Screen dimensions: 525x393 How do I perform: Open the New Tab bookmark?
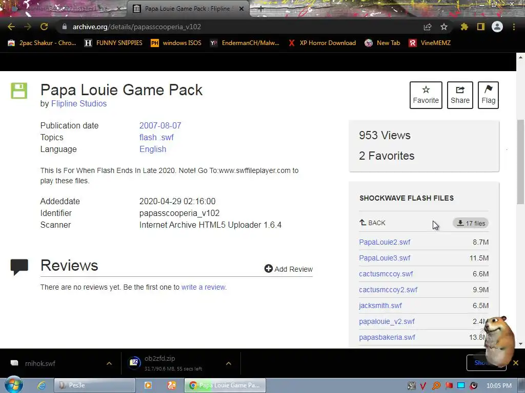(x=382, y=43)
